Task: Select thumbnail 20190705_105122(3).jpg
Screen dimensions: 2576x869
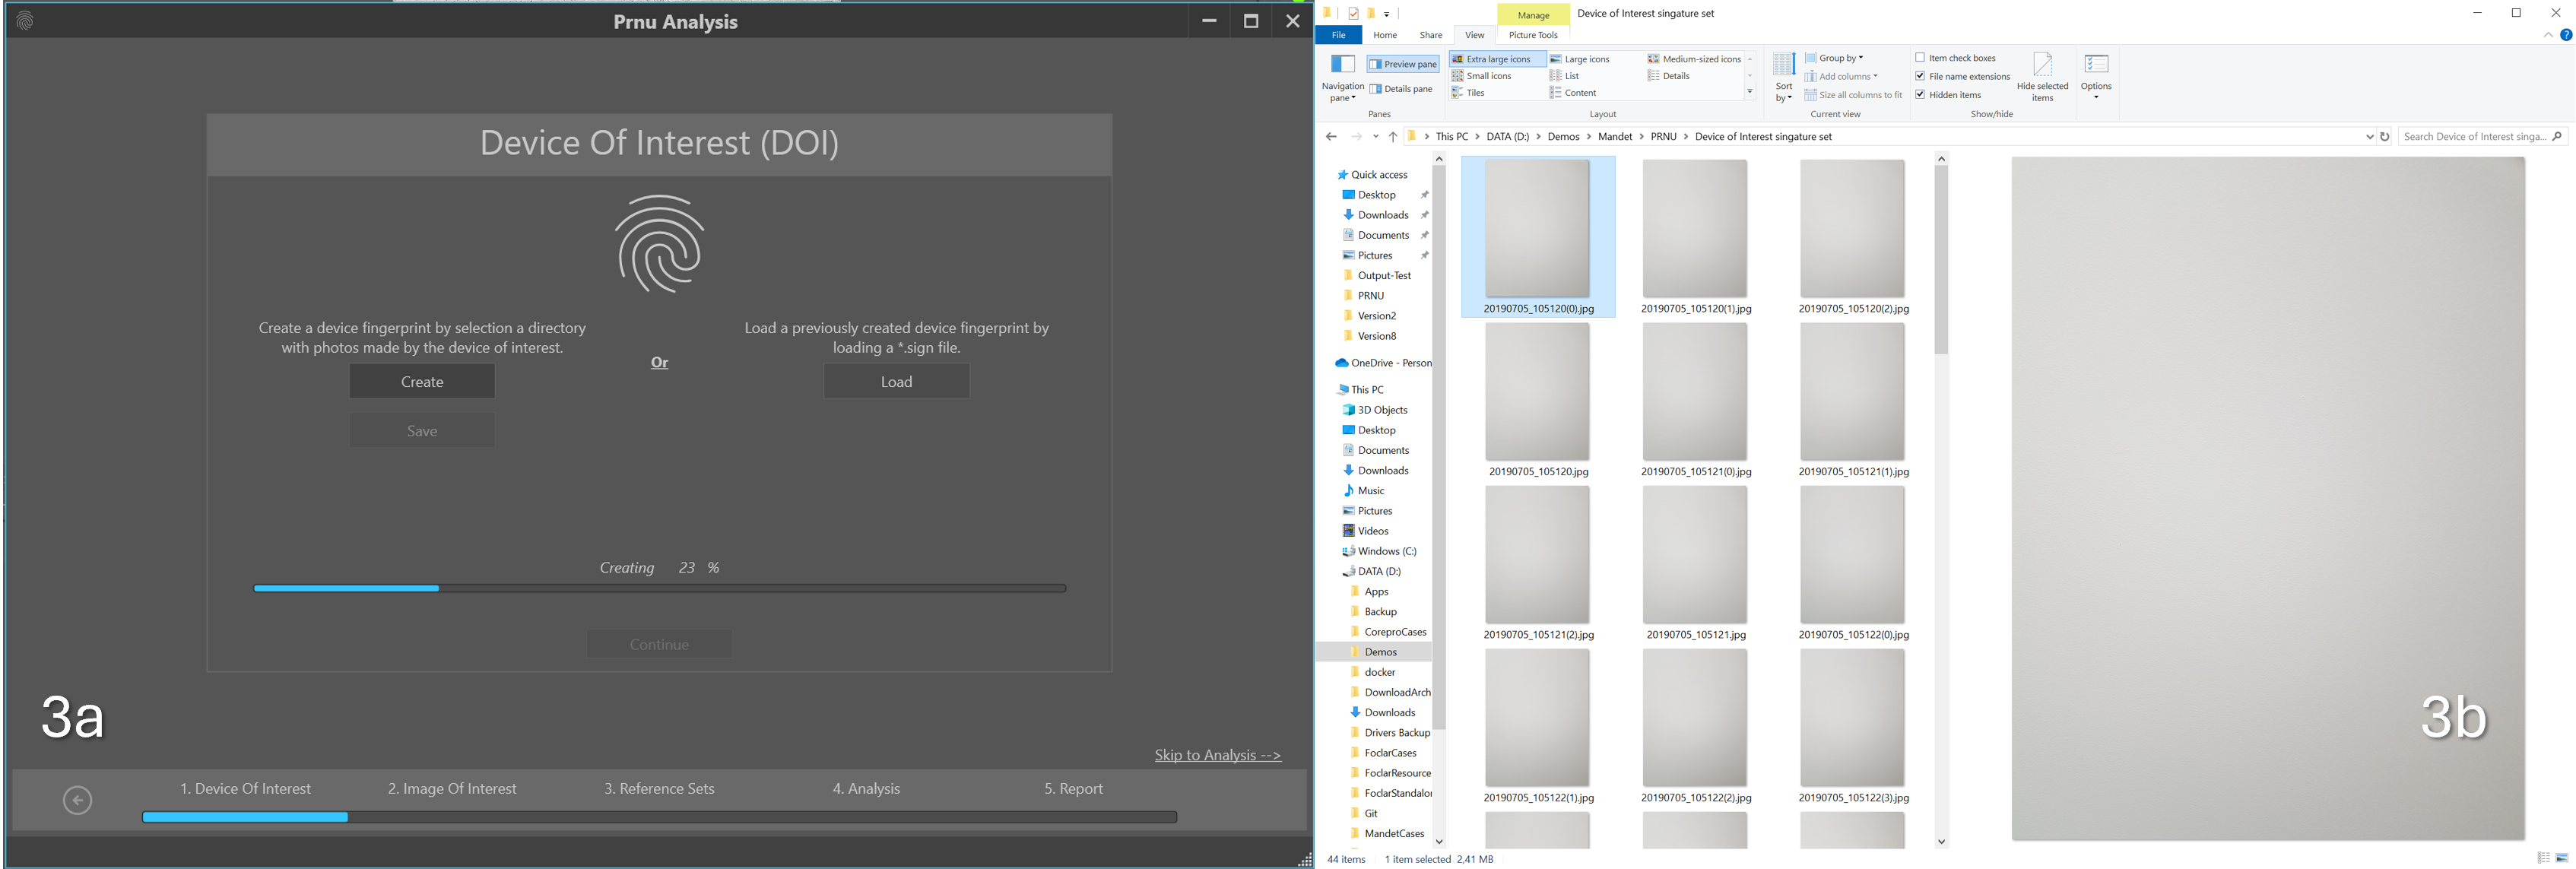Action: (1853, 726)
